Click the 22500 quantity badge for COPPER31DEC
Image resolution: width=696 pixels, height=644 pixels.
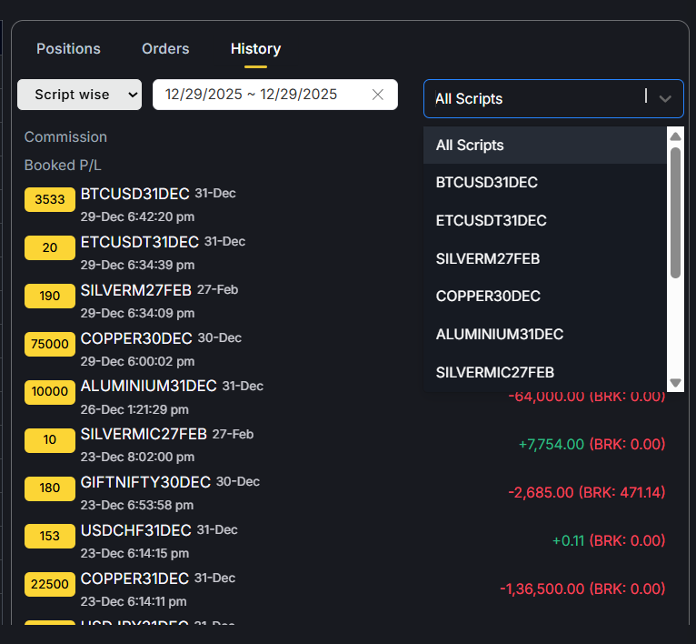pos(50,585)
